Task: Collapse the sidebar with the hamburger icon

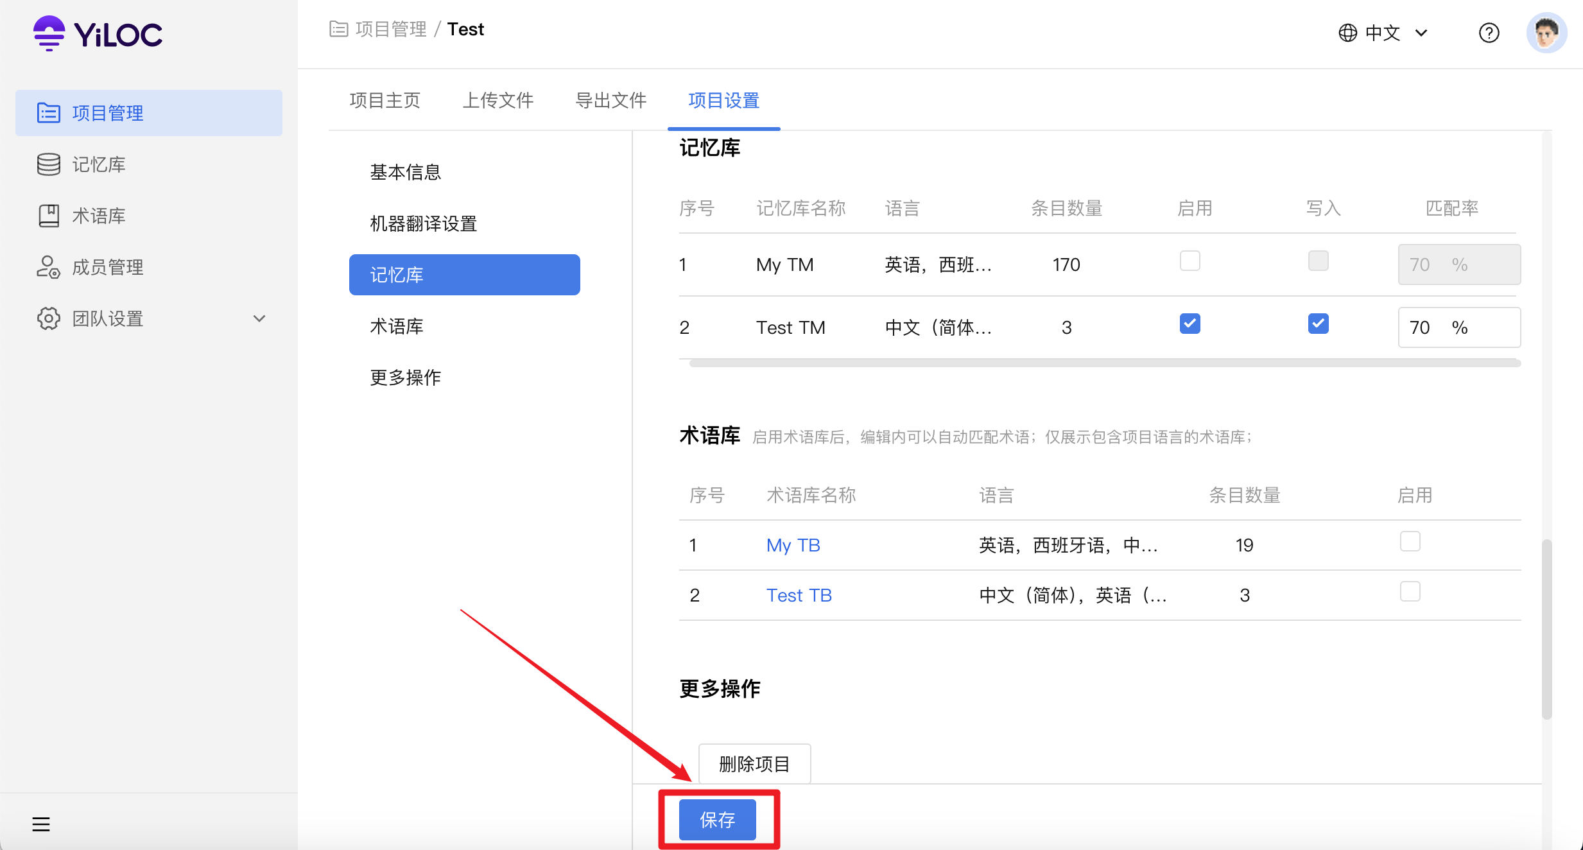Action: pyautogui.click(x=41, y=824)
